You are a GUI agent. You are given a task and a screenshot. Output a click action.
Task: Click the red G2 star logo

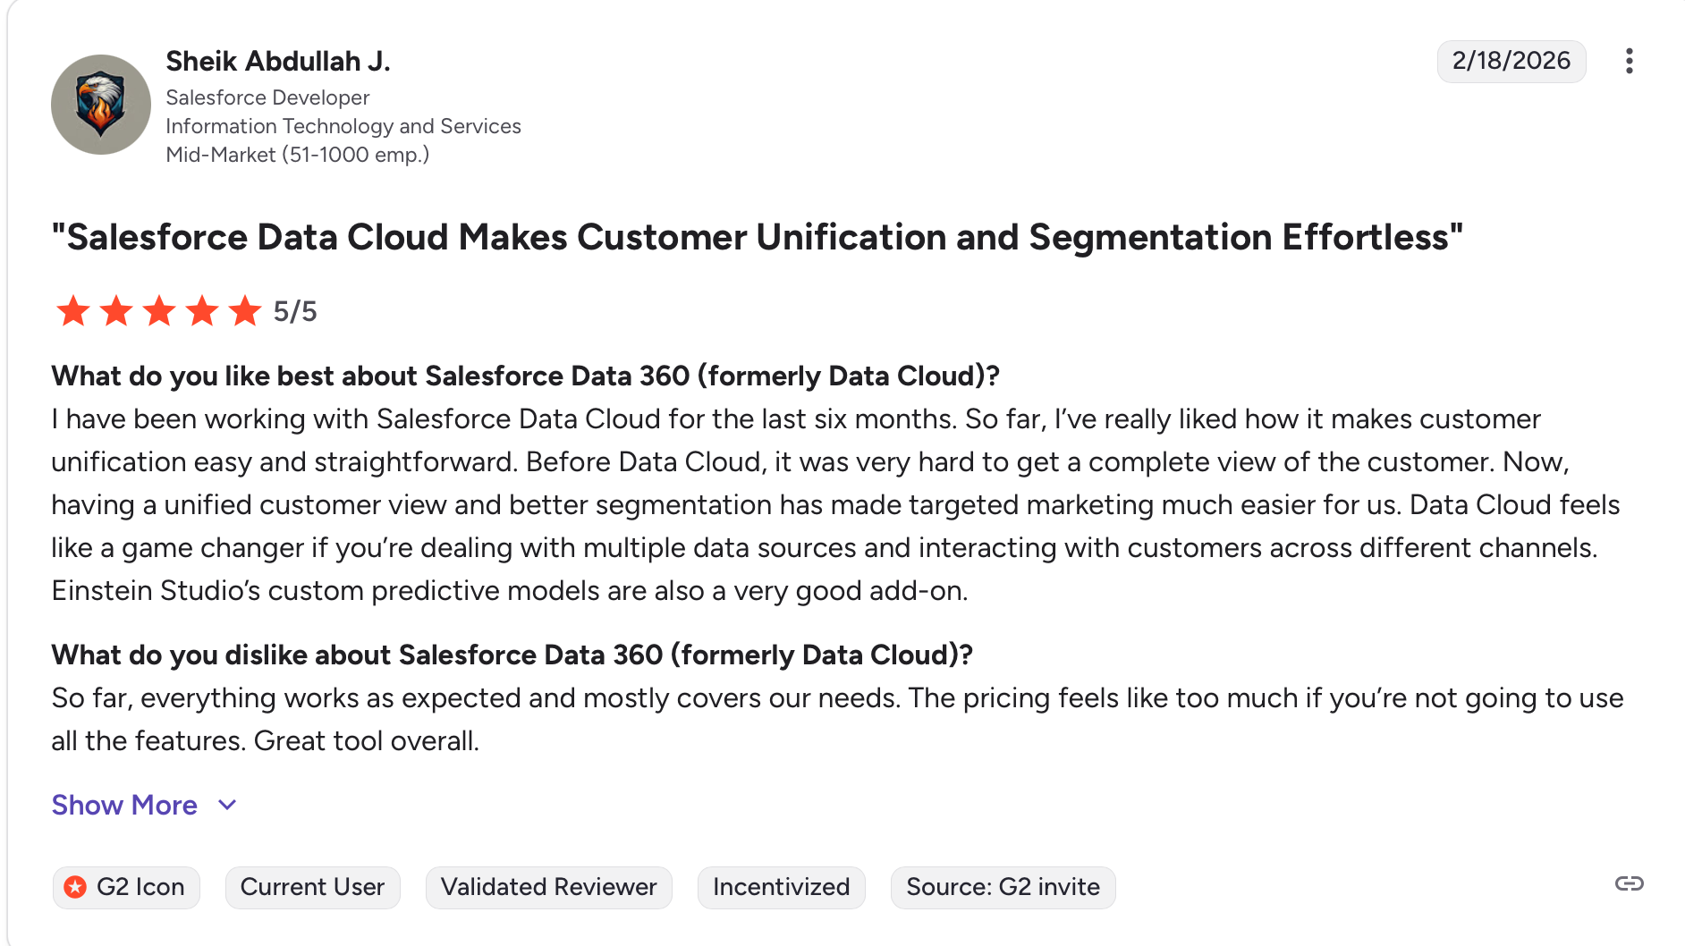click(x=76, y=887)
